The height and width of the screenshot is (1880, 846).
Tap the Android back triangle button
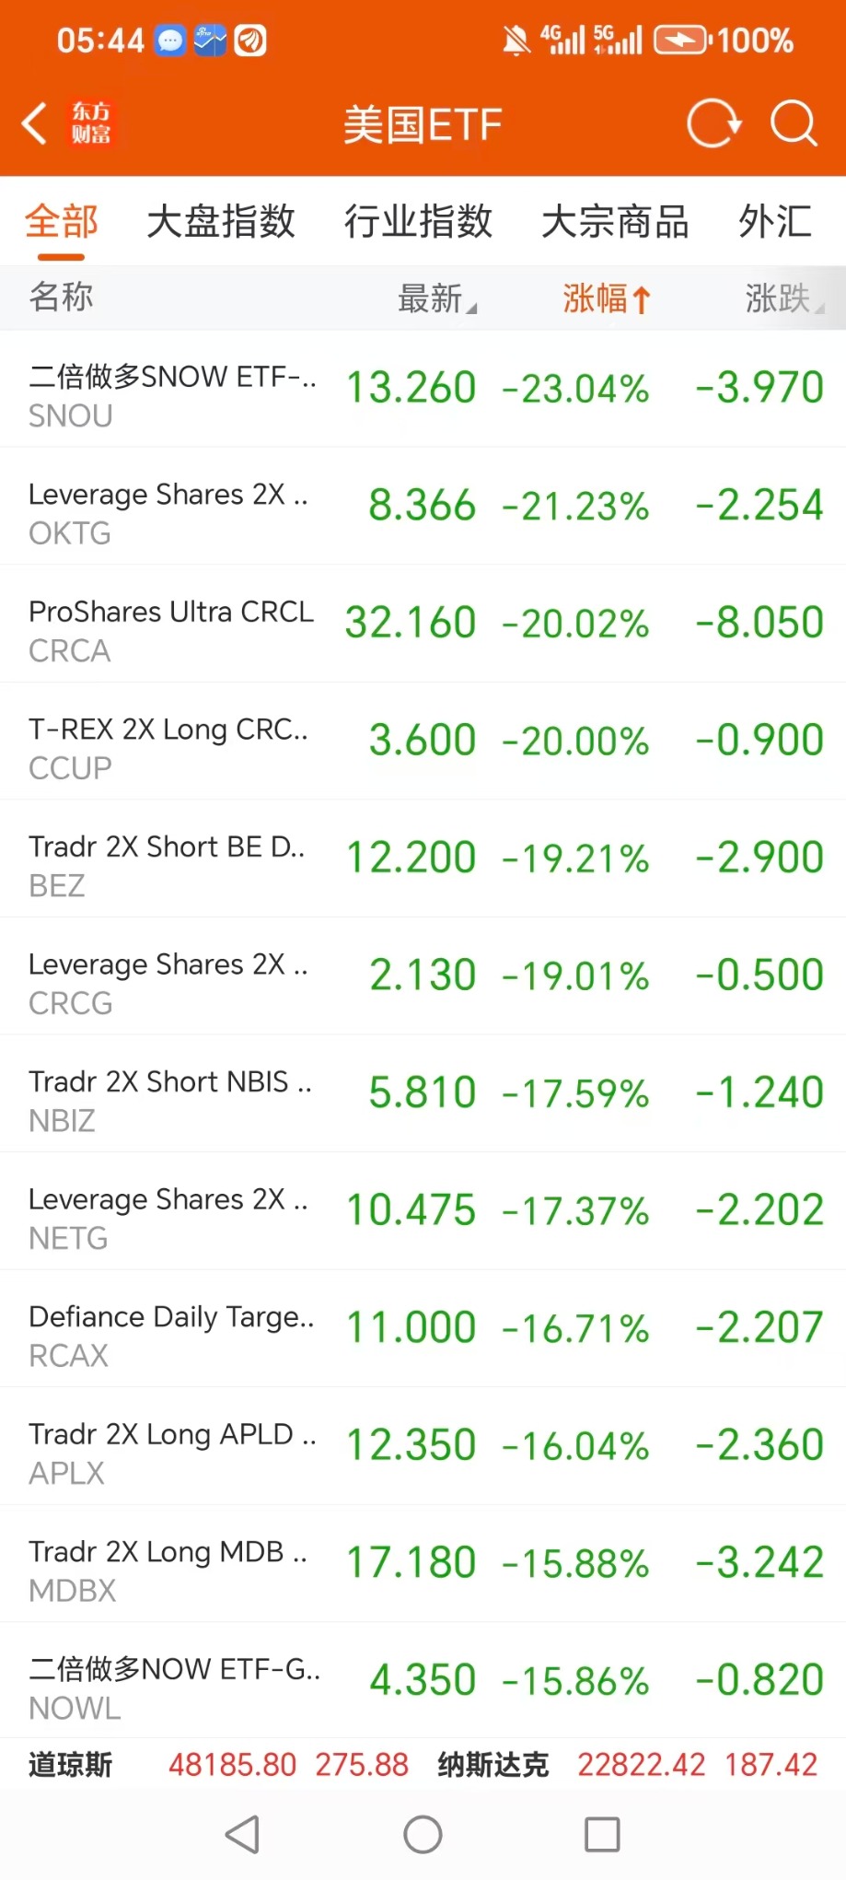[x=243, y=1834]
